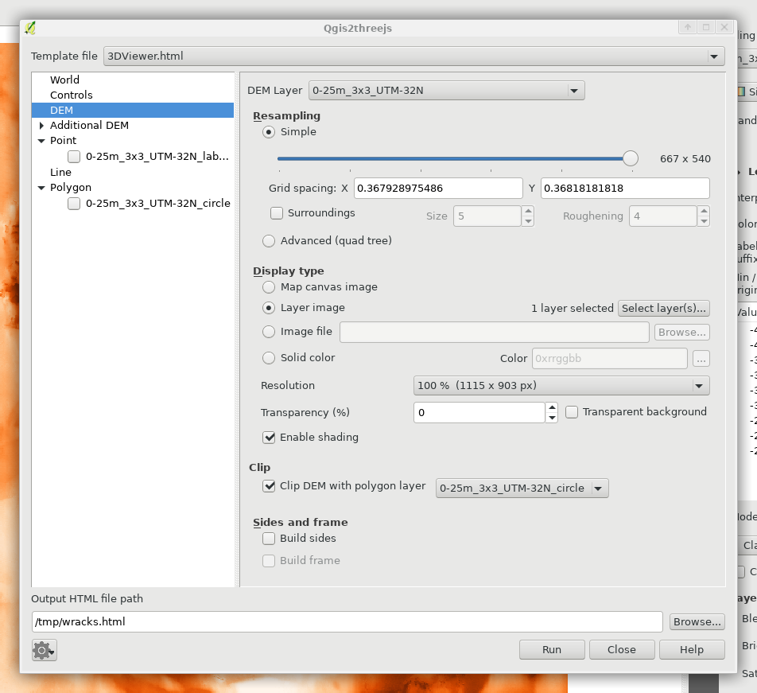The height and width of the screenshot is (693, 757).
Task: Expand the Additional DEM tree node
Action: point(41,126)
